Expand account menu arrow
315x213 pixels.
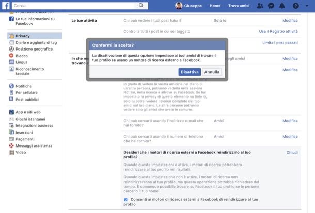click(307, 6)
